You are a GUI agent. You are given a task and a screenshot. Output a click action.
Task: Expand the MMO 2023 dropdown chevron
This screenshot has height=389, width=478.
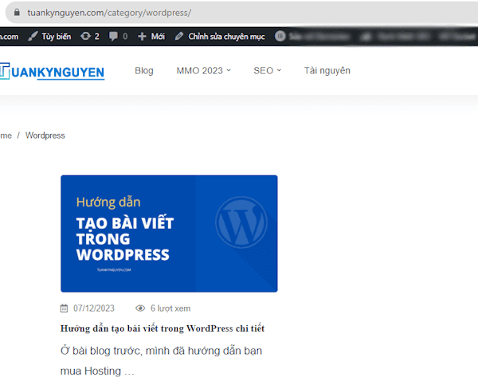point(229,70)
